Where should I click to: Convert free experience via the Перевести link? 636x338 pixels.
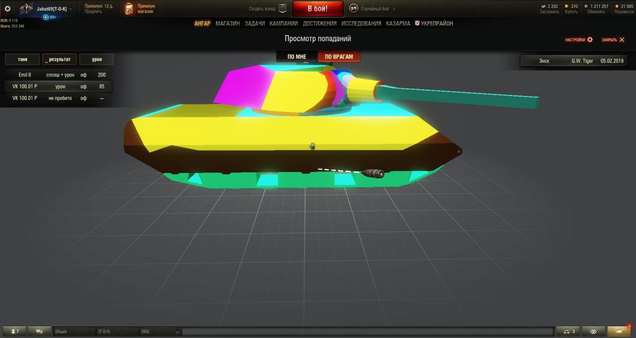[623, 12]
